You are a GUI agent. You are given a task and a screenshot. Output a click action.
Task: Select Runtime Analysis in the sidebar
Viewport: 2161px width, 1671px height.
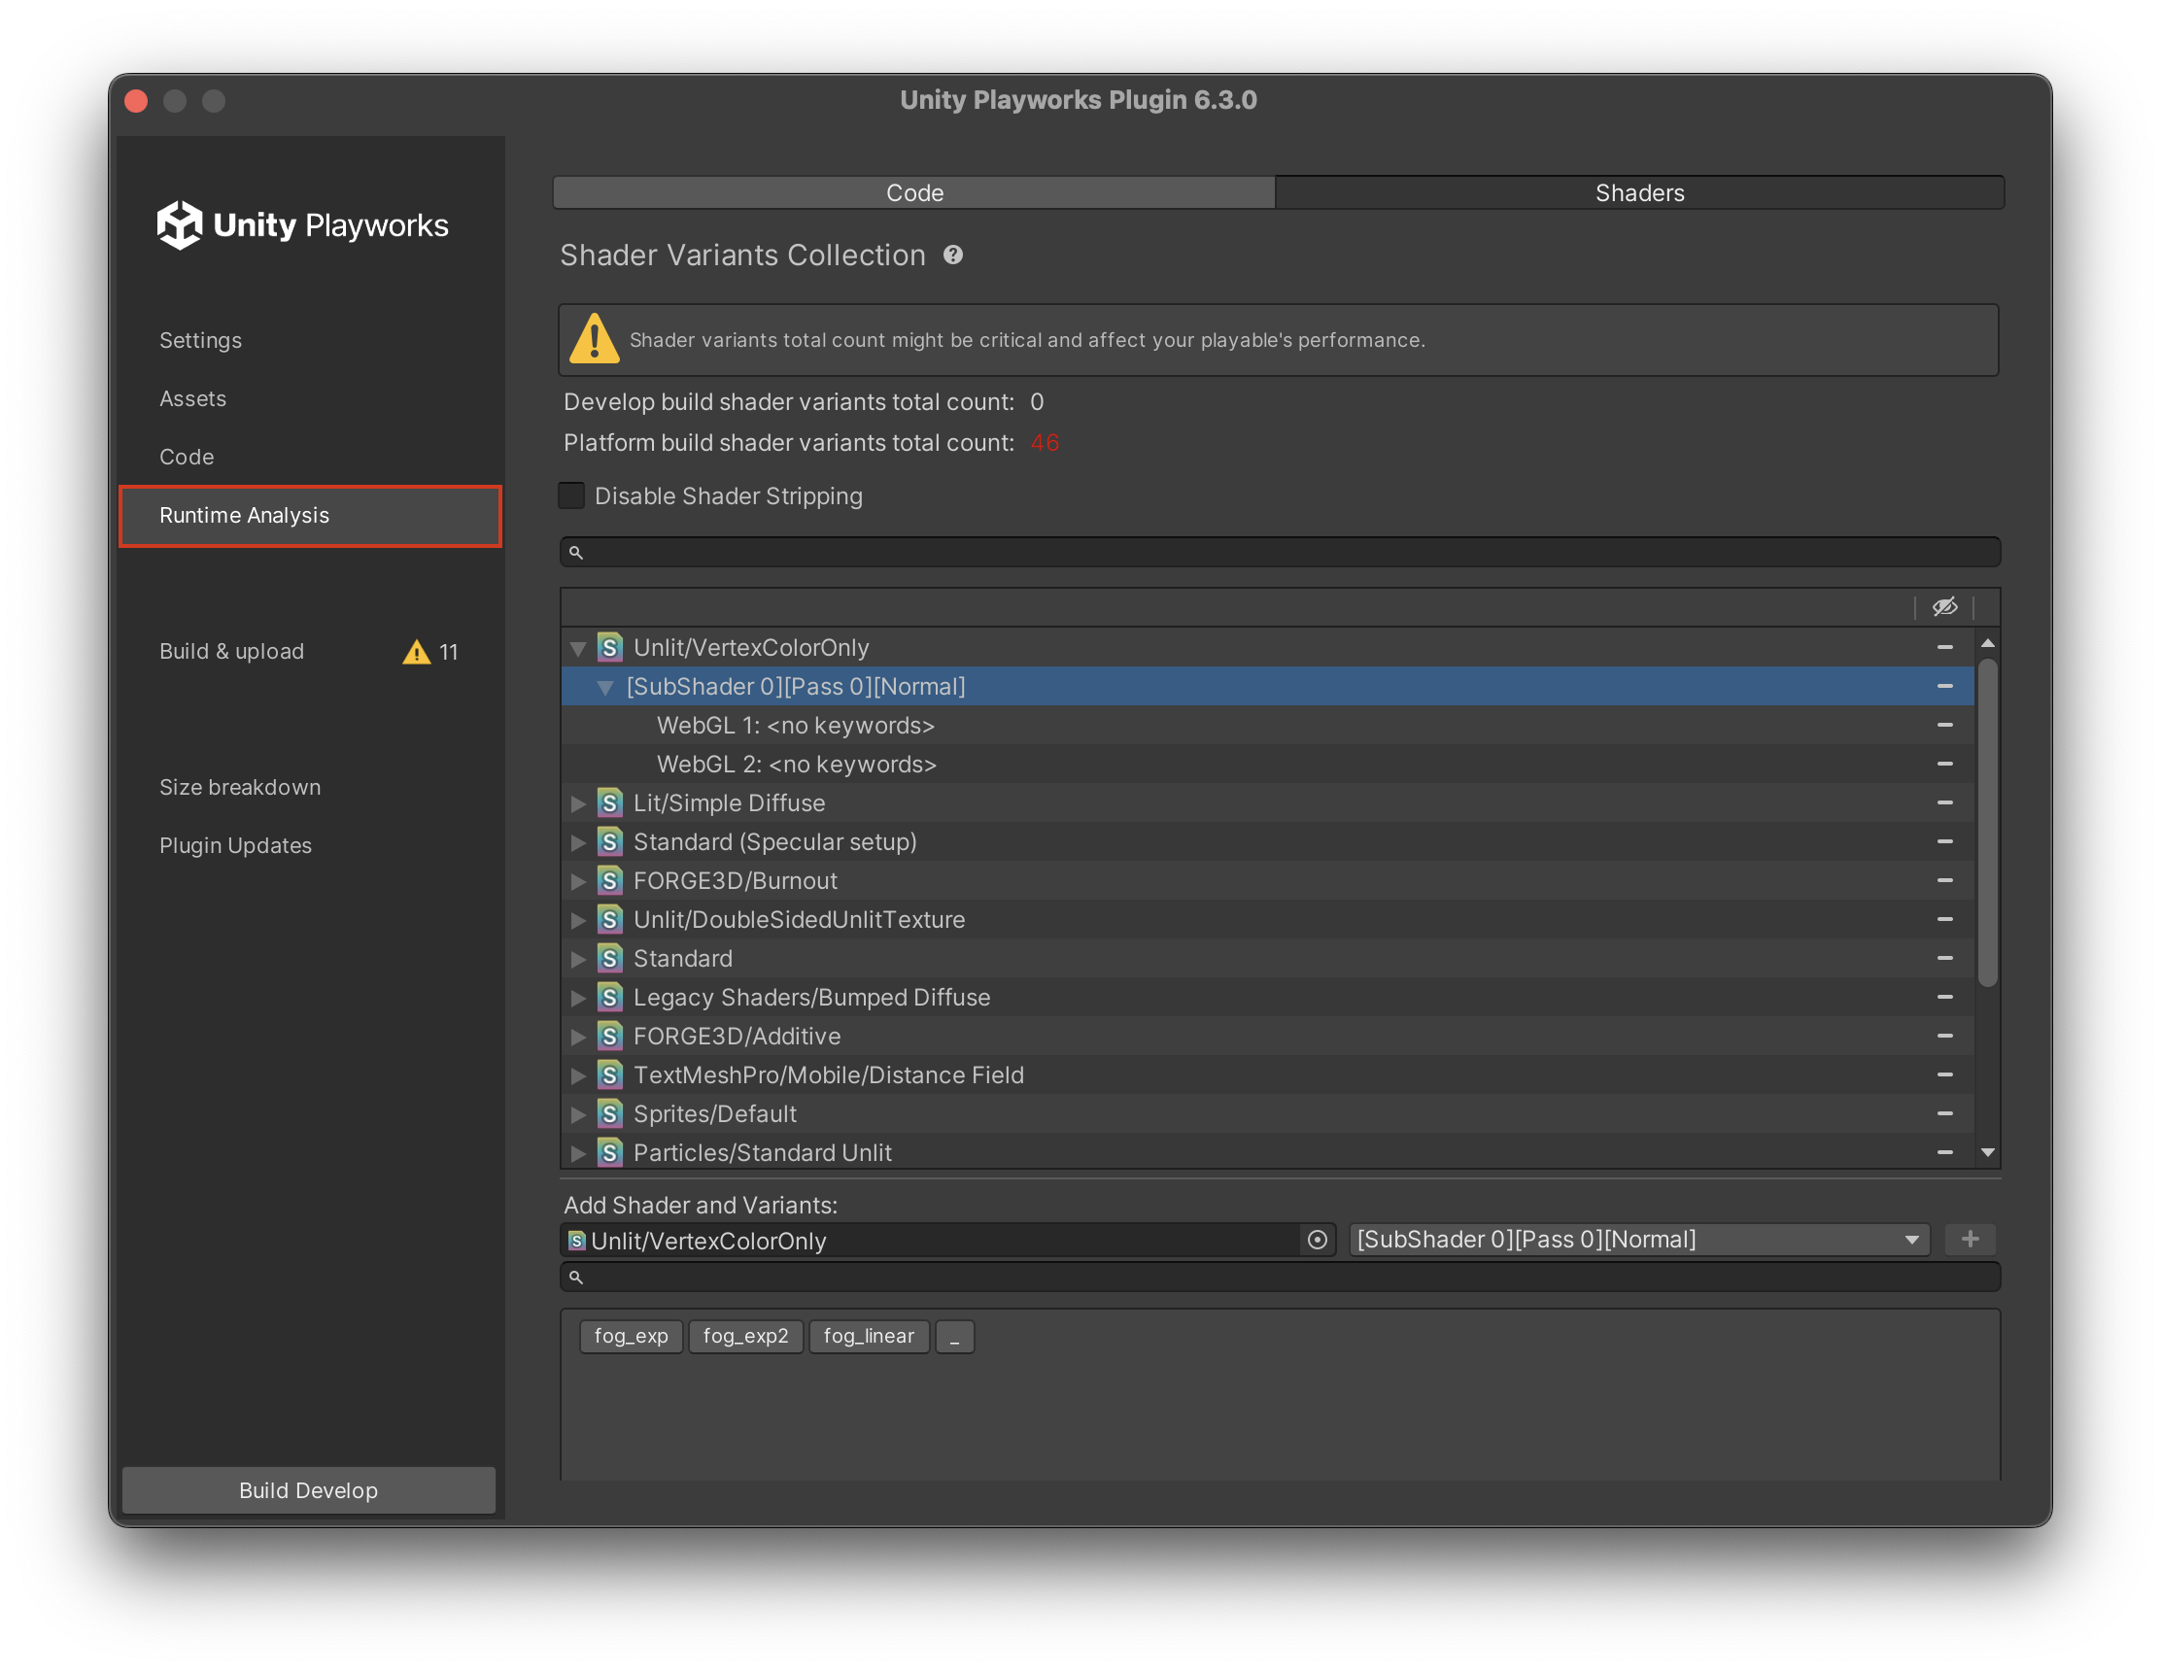pyautogui.click(x=311, y=516)
